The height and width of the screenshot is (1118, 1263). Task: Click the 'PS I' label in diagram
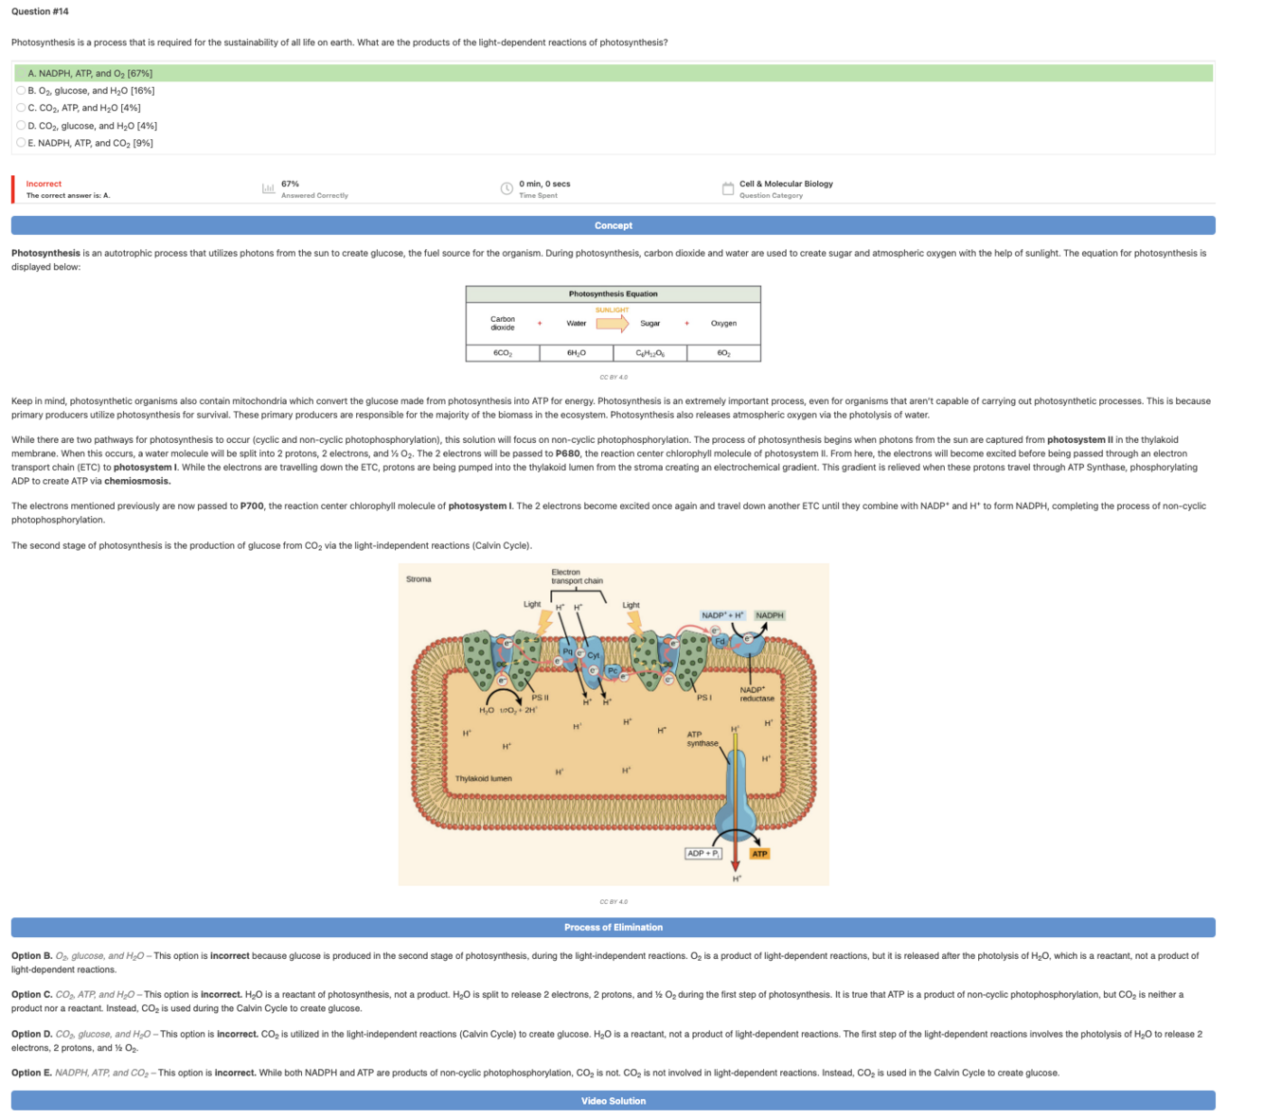tap(703, 698)
